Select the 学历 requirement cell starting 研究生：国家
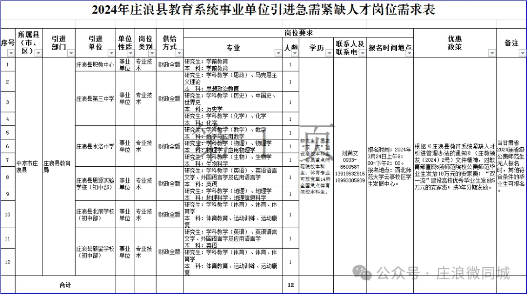Viewport: 527px width, 294px height. point(316,166)
